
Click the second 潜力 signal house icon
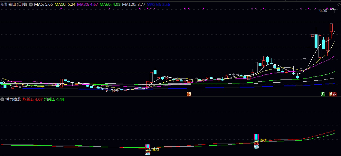pos(256,147)
